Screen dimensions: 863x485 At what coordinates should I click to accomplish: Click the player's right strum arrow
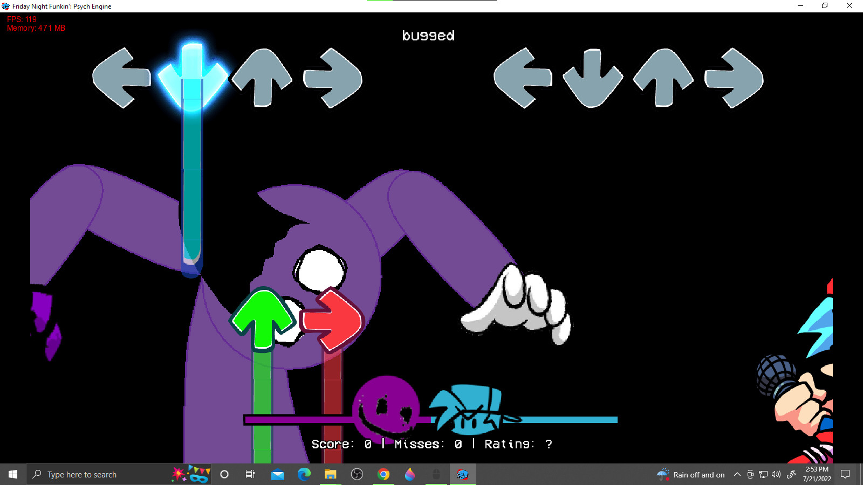734,78
